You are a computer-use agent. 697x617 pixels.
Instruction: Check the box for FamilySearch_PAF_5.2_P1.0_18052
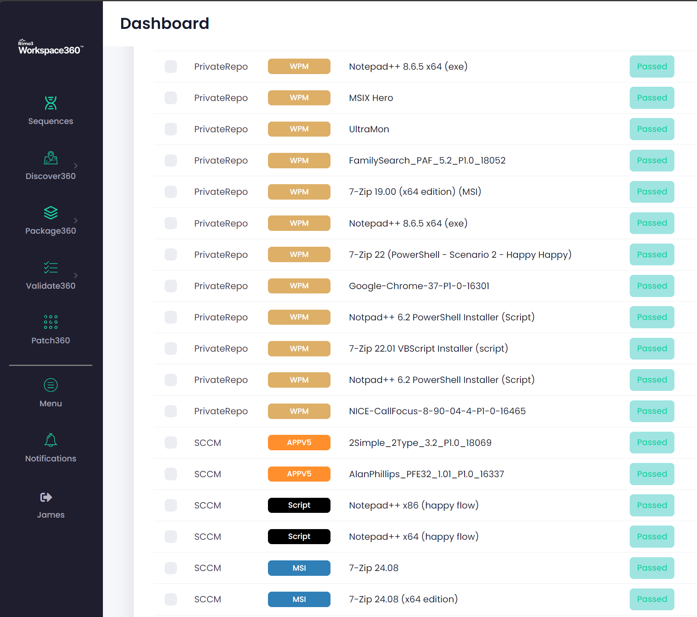171,160
